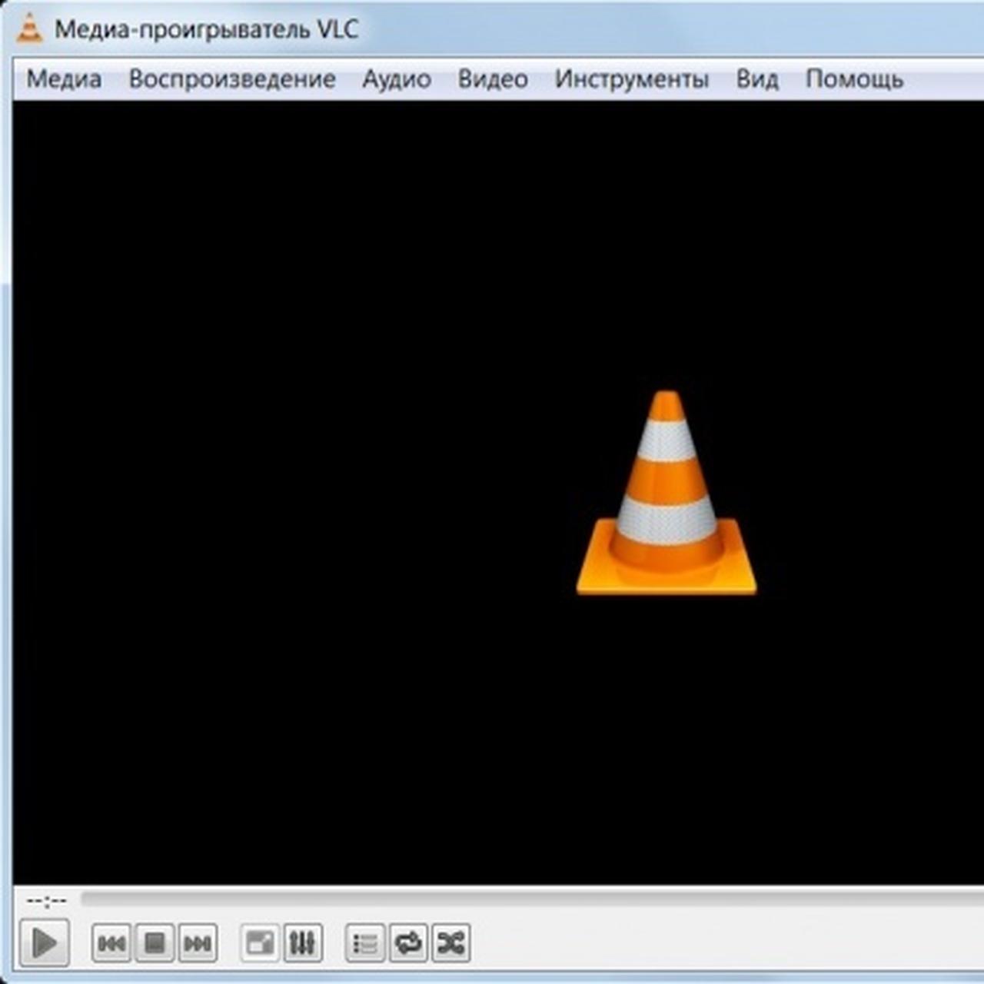Skip to the previous track
Screen dimensions: 984x984
[x=111, y=942]
